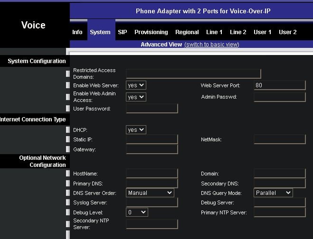
Task: Click the Web Server Port field
Action: click(x=280, y=85)
